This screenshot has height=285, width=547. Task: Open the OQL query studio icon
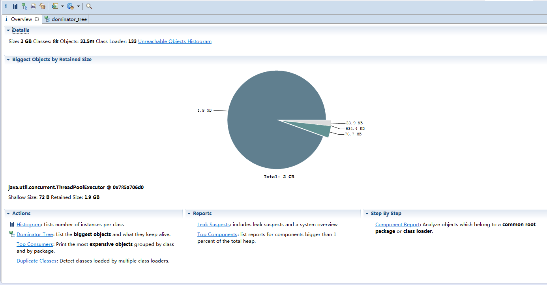tap(34, 6)
